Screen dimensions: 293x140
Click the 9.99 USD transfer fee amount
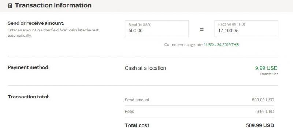[x=266, y=68]
